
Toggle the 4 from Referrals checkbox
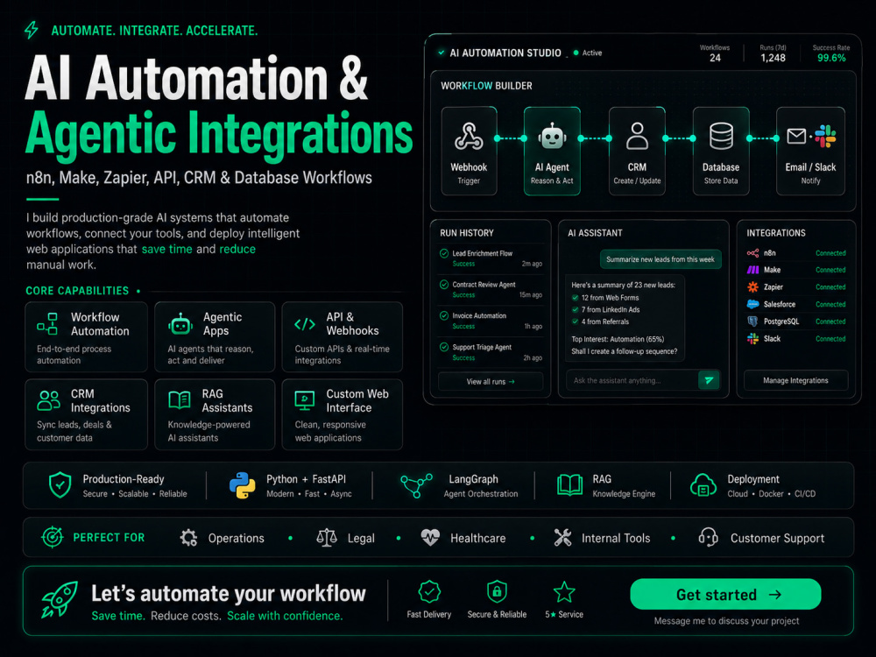575,321
